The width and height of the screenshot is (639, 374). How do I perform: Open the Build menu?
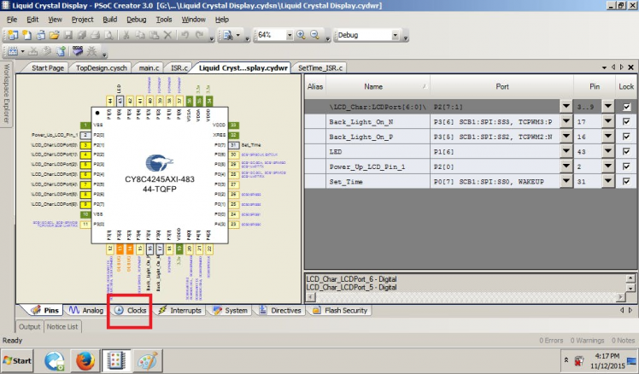pyautogui.click(x=109, y=19)
